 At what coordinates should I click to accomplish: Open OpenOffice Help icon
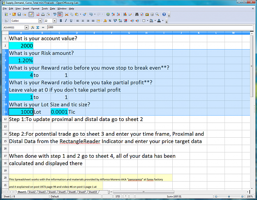tap(164, 14)
